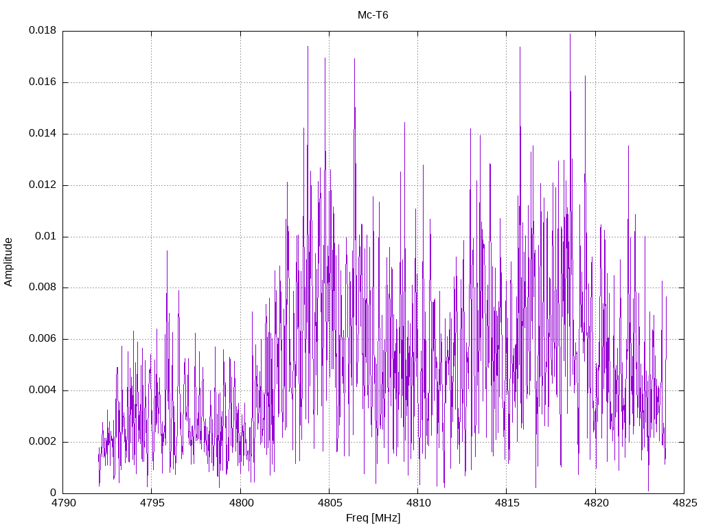Click the 4790 x-axis tick label
703x527 pixels.
(63, 503)
